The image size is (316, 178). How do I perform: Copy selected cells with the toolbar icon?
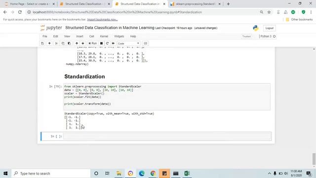pos(63,44)
